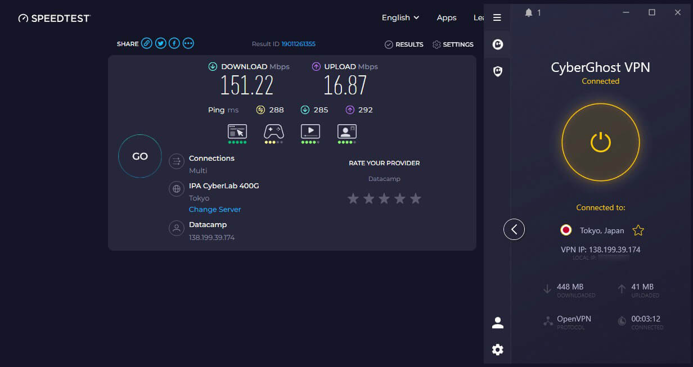Screen dimensions: 693x367
Task: Open CyberGhost settings gear
Action: (497, 349)
